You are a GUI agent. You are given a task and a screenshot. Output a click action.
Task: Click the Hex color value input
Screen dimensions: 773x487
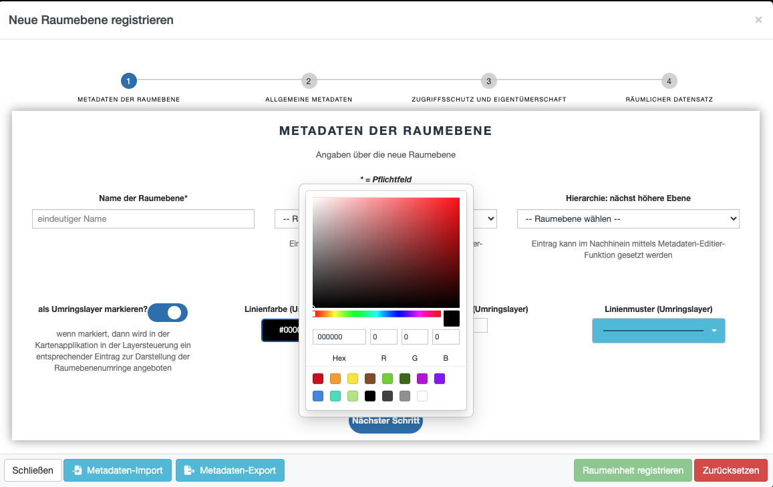pyautogui.click(x=339, y=337)
